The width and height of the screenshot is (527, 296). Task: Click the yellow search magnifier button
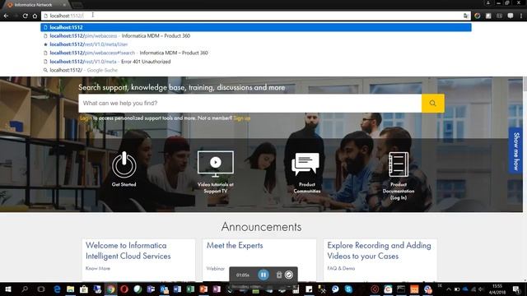(x=432, y=103)
